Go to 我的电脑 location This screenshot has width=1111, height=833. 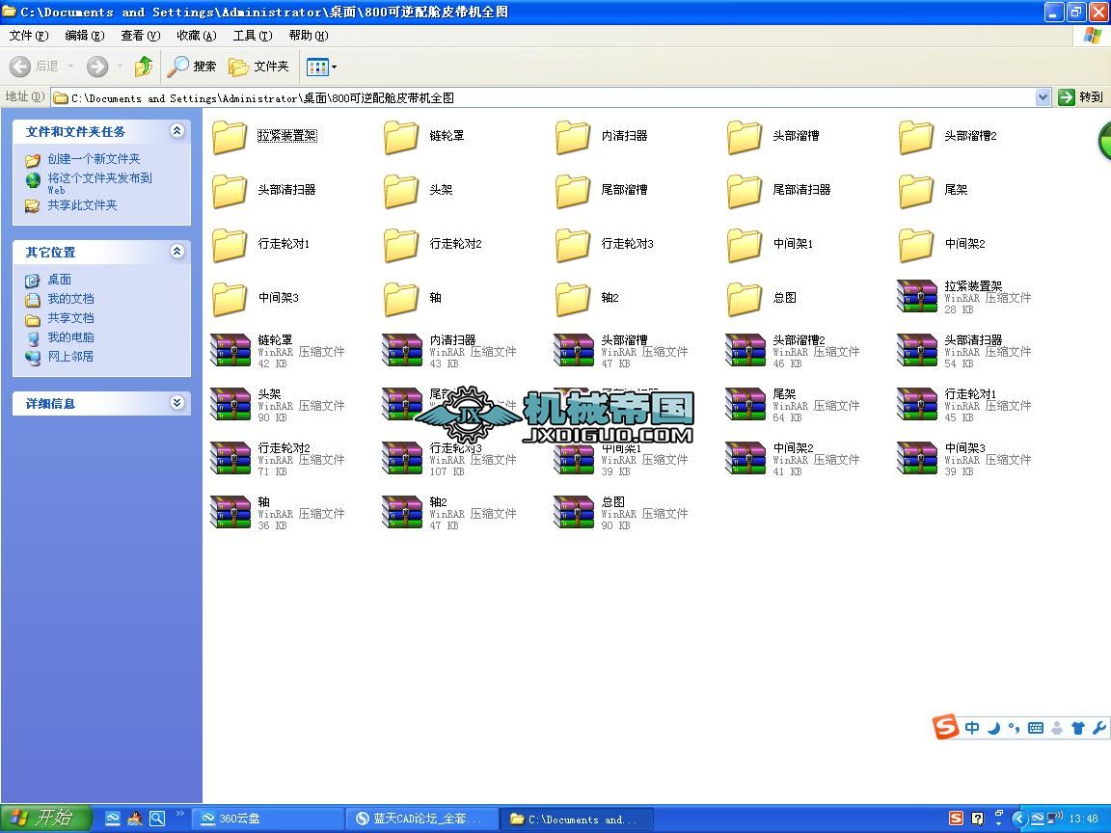point(70,337)
